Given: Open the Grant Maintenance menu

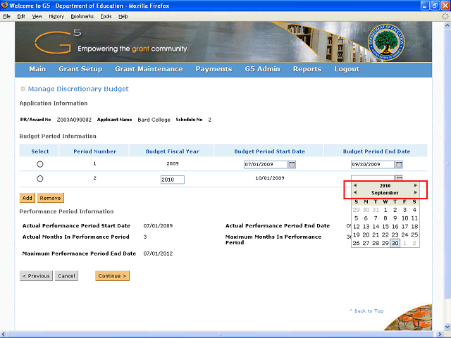Looking at the screenshot, I should (149, 69).
